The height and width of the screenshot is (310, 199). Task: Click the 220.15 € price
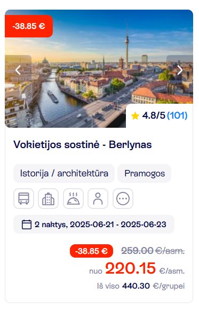click(131, 268)
